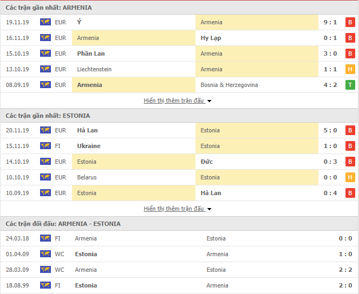The image size is (359, 294).
Task: Click the flag icon beside Armenia vs Hy Lạp
Action: coord(45,38)
